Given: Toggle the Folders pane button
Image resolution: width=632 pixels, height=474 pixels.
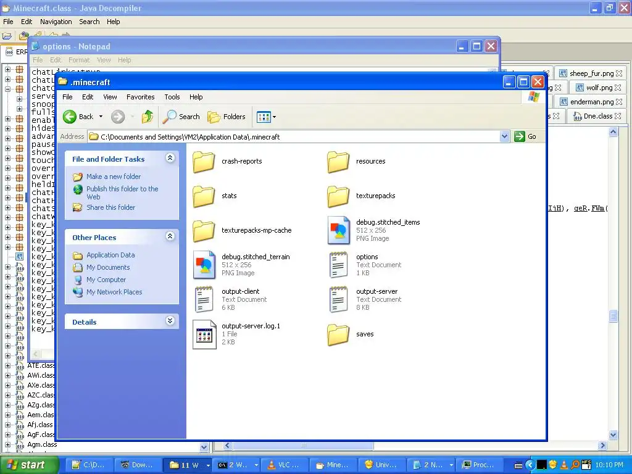Looking at the screenshot, I should point(227,117).
